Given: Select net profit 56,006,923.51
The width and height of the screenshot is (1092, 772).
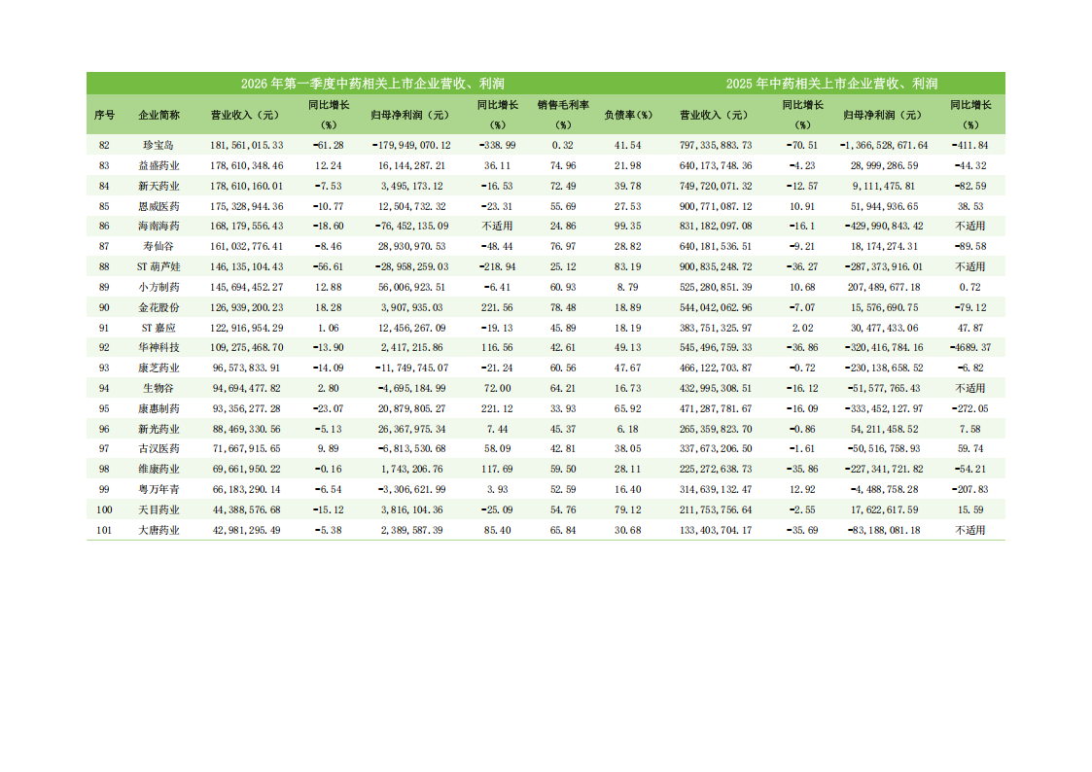Looking at the screenshot, I should click(411, 287).
